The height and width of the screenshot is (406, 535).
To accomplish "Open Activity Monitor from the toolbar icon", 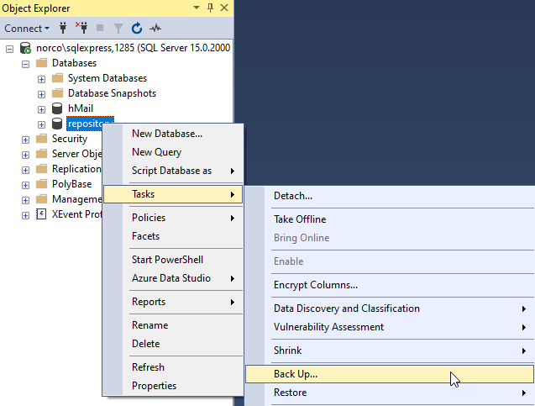I will tap(156, 28).
